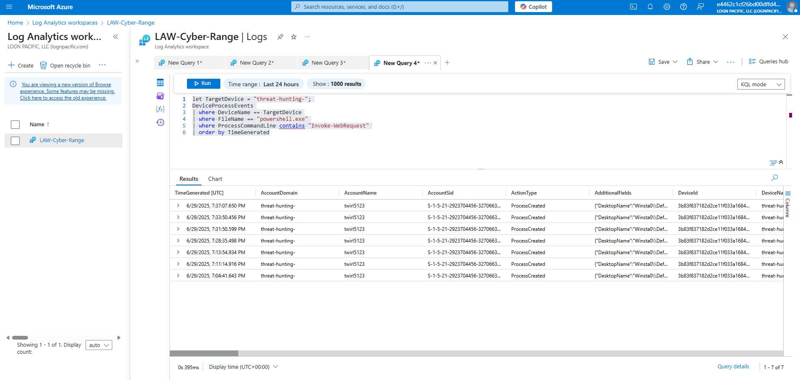Focus the Azure search resources box
This screenshot has width=800, height=380.
coord(400,7)
